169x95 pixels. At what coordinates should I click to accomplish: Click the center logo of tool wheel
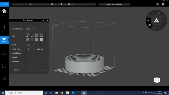click(x=156, y=21)
